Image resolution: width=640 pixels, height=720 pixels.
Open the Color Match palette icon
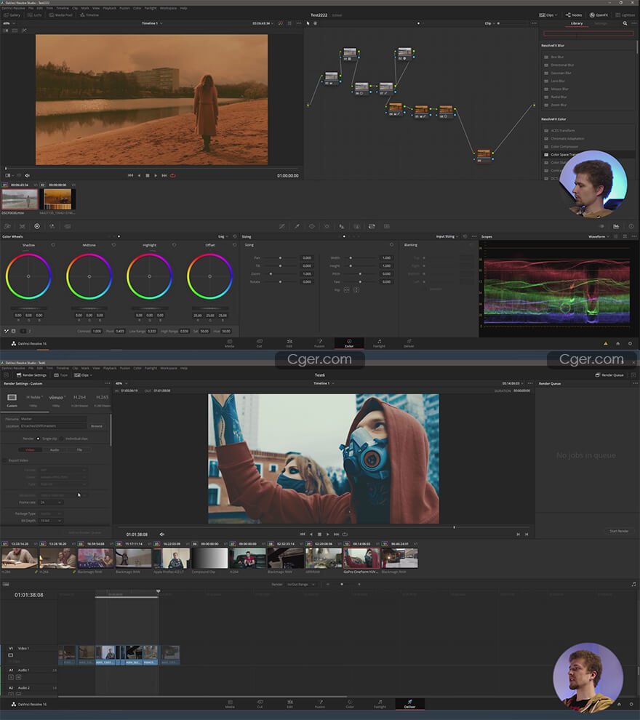click(x=22, y=226)
